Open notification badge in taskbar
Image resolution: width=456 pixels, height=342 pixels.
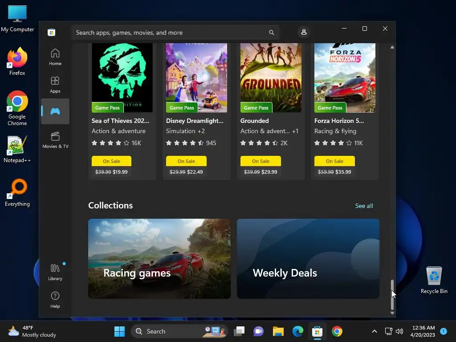pos(444,331)
